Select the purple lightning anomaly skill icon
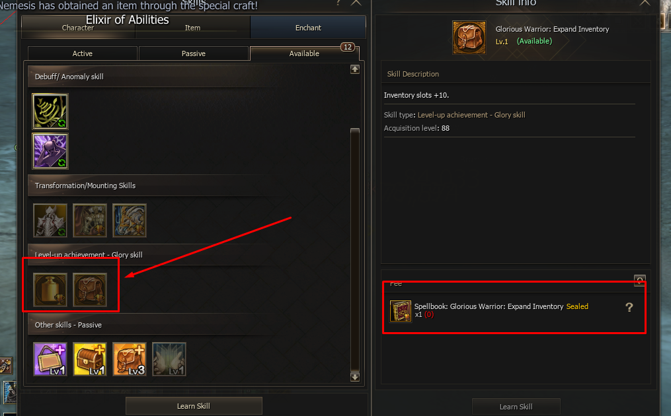Screen dimensions: 671x416 [50, 151]
